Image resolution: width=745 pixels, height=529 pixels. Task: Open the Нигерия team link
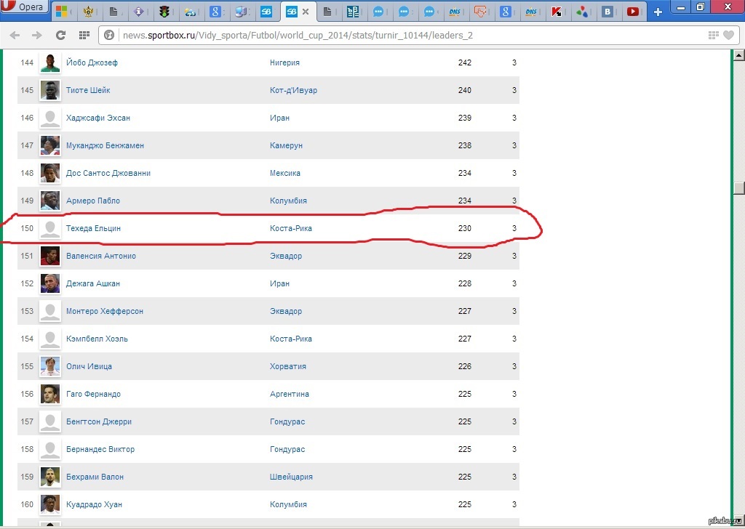284,62
